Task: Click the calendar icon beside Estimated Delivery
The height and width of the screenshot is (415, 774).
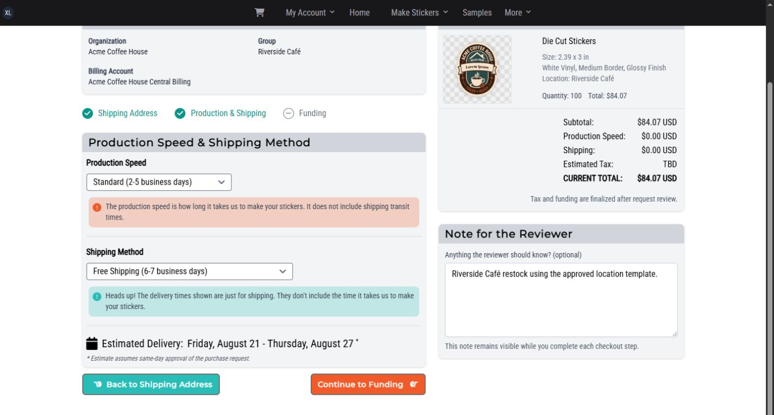Action: (x=92, y=343)
